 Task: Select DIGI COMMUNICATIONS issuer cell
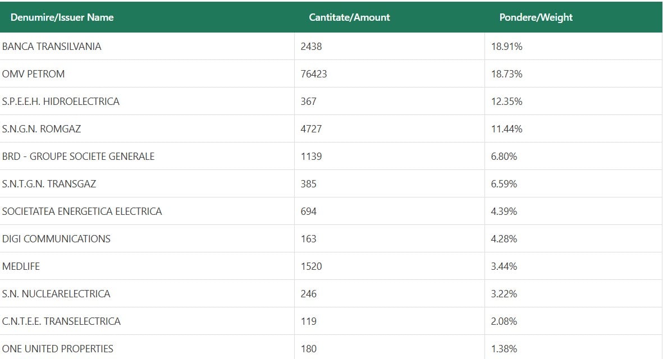[56, 239]
